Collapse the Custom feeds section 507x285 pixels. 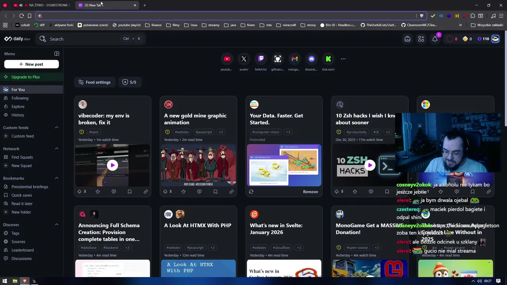point(57,127)
